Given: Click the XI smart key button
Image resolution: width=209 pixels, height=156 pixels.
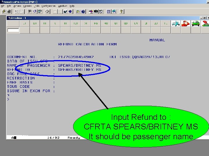Looking at the screenshot, I should [x=86, y=23].
